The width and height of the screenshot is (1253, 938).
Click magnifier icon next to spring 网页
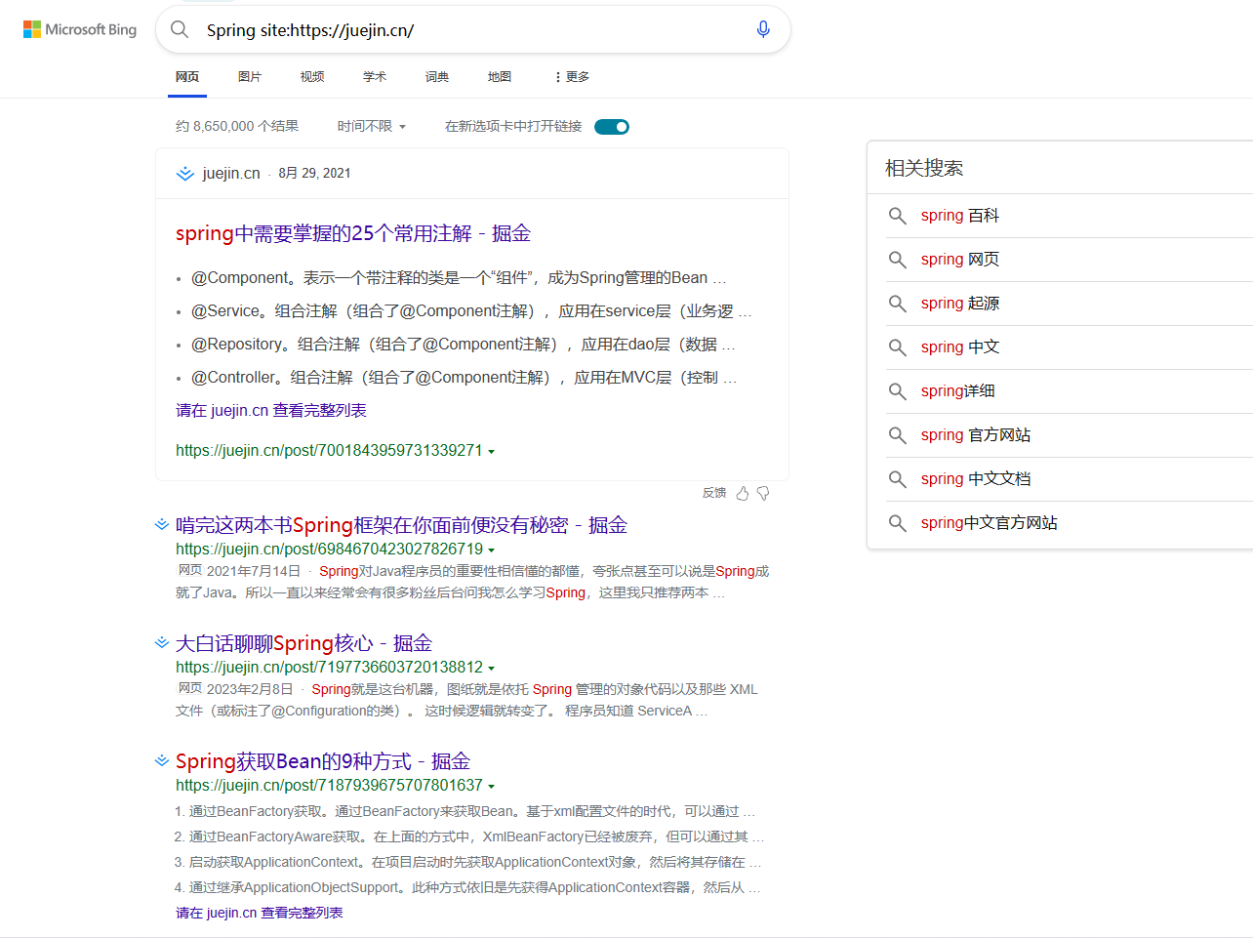(898, 260)
